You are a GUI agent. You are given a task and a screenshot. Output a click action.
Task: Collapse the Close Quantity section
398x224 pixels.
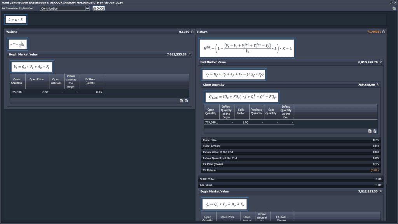(x=378, y=84)
